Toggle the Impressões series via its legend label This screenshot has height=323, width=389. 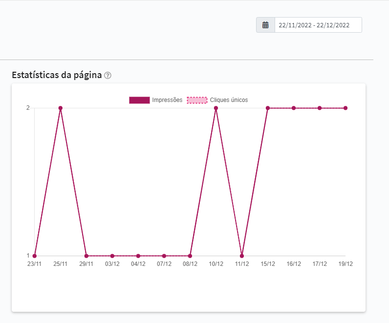[x=167, y=100]
